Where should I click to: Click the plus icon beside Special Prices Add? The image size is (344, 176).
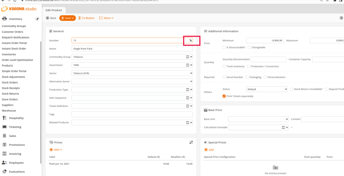coord(206,150)
